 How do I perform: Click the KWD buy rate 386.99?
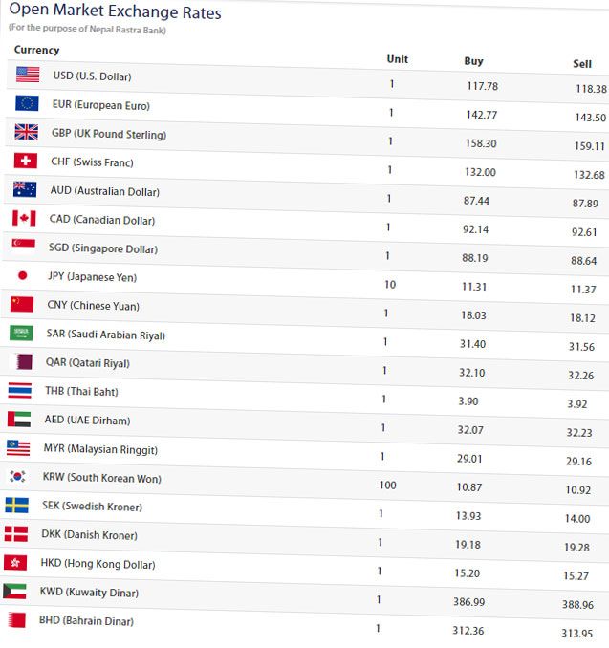coord(468,602)
